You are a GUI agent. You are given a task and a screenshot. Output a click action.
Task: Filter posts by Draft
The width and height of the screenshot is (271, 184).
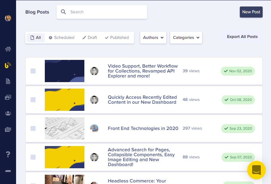click(90, 38)
